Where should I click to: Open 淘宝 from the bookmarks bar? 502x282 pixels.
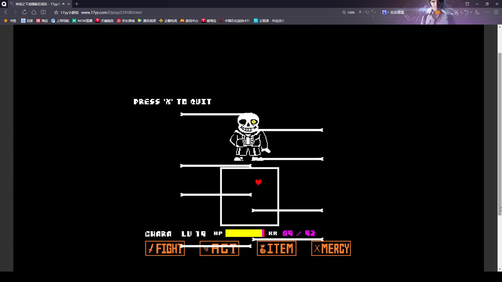click(42, 21)
